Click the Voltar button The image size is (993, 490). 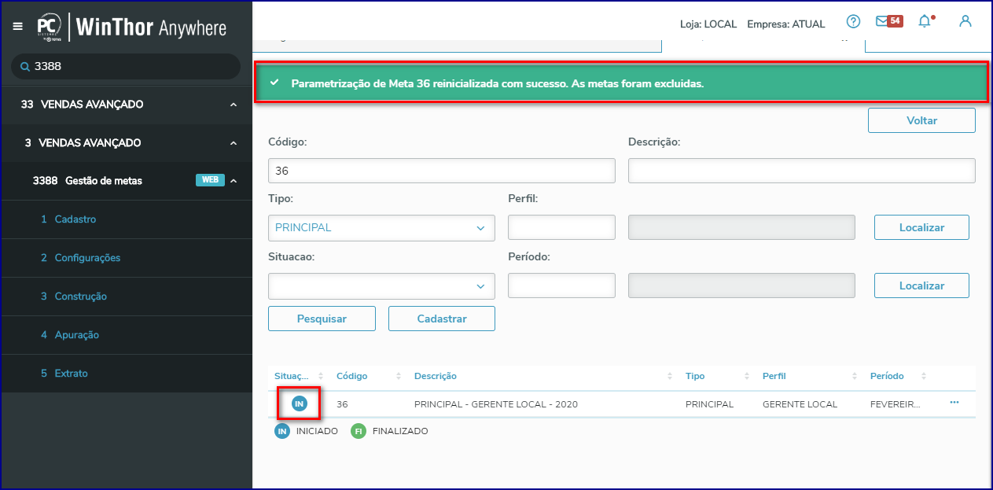(x=921, y=120)
